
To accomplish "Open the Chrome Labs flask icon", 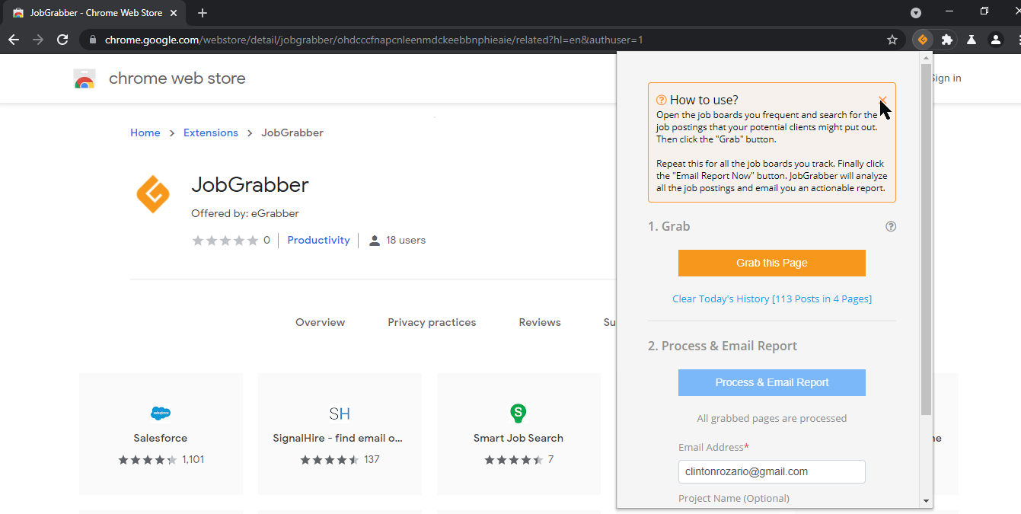I will pos(971,40).
